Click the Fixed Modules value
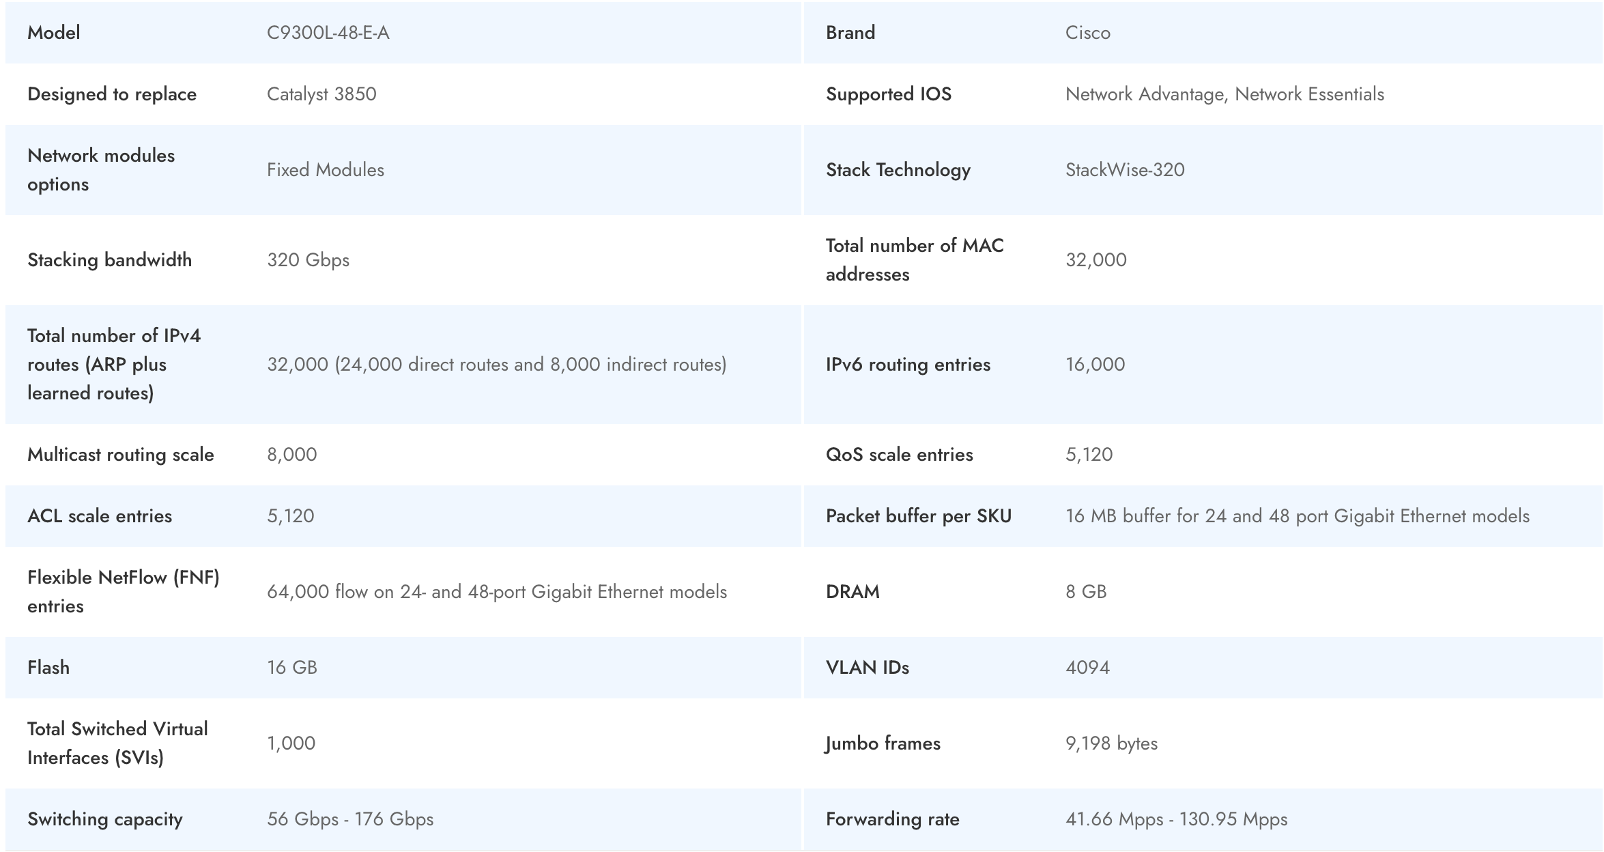Image resolution: width=1604 pixels, height=852 pixels. pos(326,170)
